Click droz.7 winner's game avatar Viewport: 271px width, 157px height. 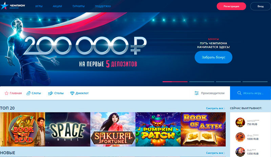(x=240, y=137)
